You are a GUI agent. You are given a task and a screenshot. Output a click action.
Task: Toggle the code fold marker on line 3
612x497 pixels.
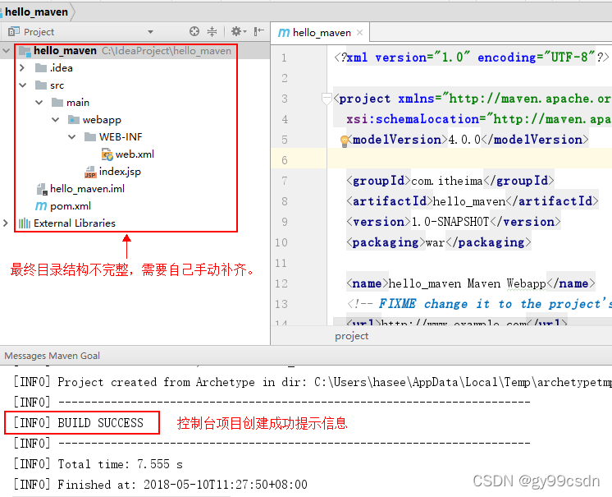coord(327,99)
